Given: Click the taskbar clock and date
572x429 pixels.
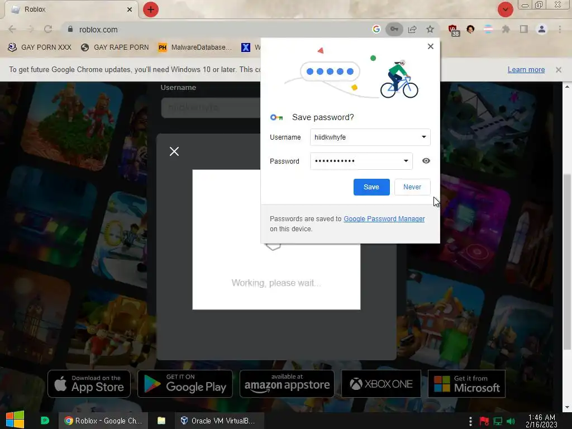Looking at the screenshot, I should tap(541, 421).
